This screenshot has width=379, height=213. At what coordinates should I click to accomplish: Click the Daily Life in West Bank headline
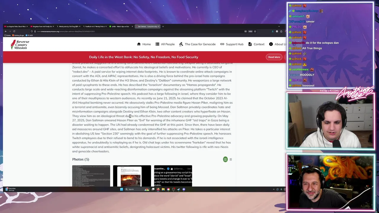[144, 57]
